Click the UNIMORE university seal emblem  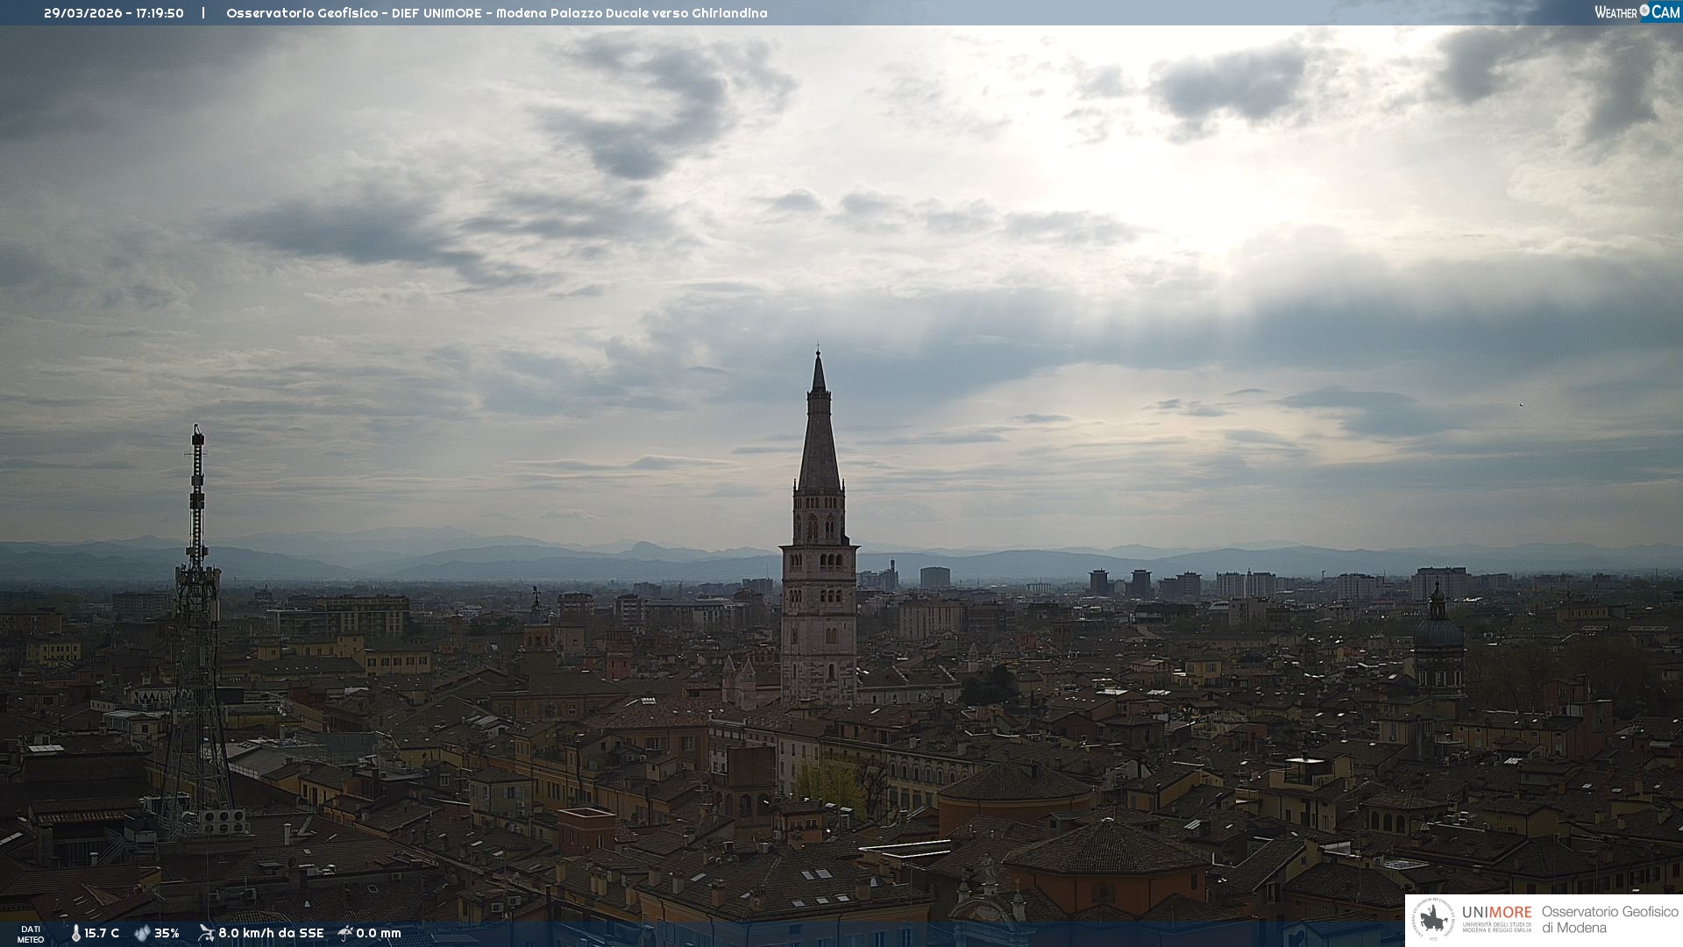[1434, 920]
